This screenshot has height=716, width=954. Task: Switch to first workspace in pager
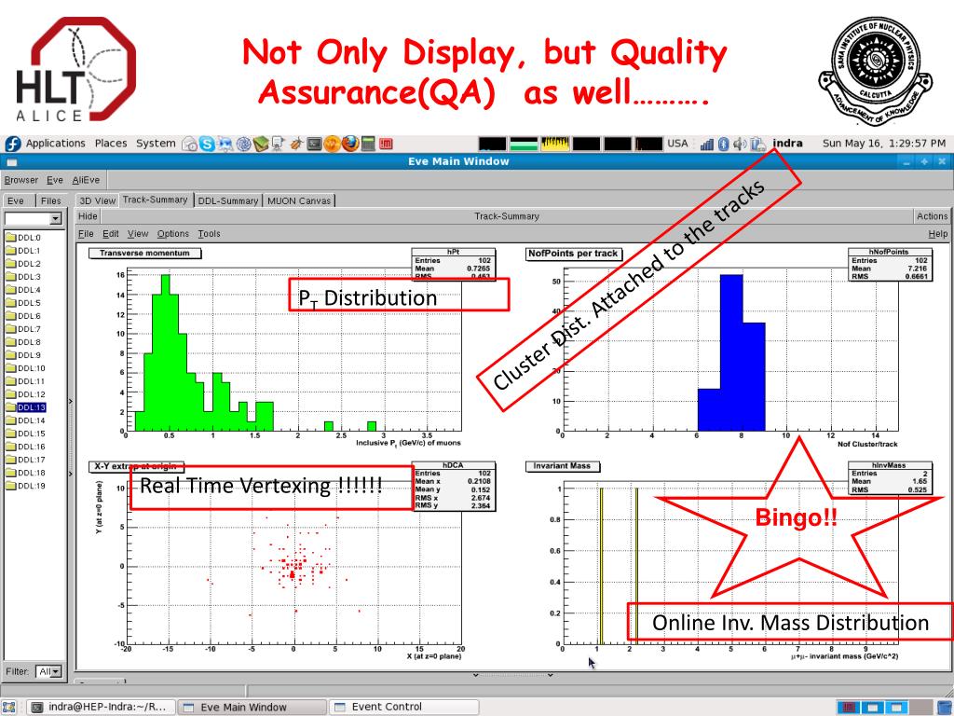(x=850, y=708)
